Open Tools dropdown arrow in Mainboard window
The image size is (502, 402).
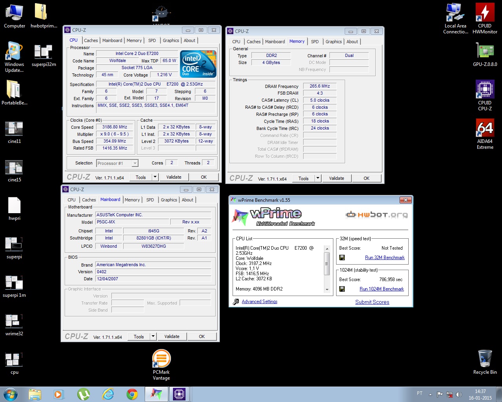click(x=153, y=336)
